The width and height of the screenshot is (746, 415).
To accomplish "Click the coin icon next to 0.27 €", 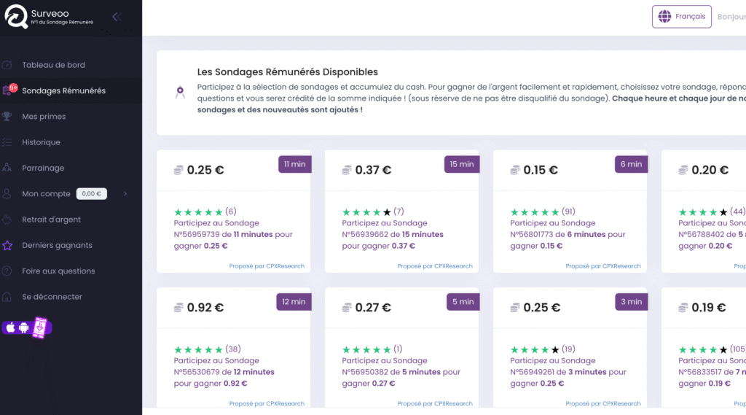I will click(x=347, y=308).
